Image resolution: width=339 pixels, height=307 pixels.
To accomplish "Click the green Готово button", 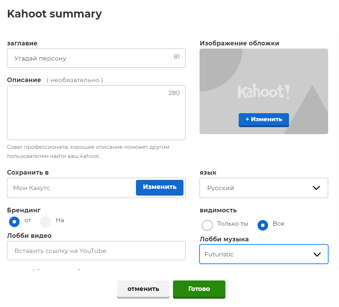I will pos(199,289).
